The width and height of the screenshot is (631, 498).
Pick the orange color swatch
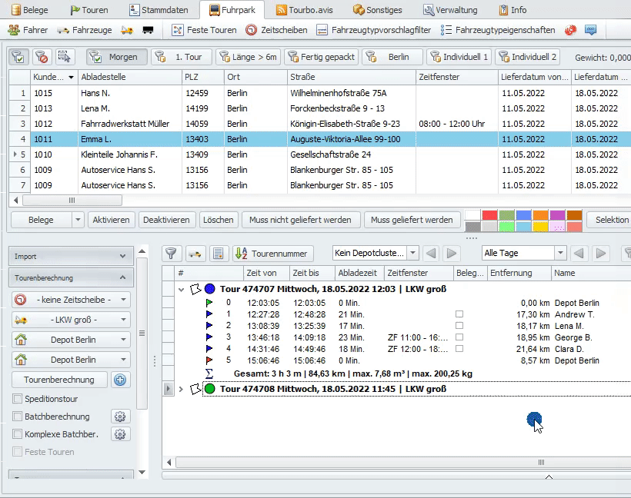[x=540, y=215]
